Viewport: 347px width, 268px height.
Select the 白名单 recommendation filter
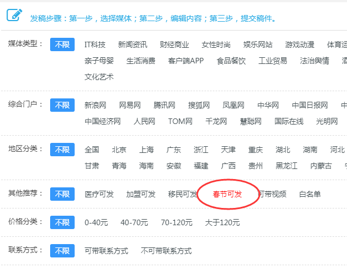[x=310, y=194]
